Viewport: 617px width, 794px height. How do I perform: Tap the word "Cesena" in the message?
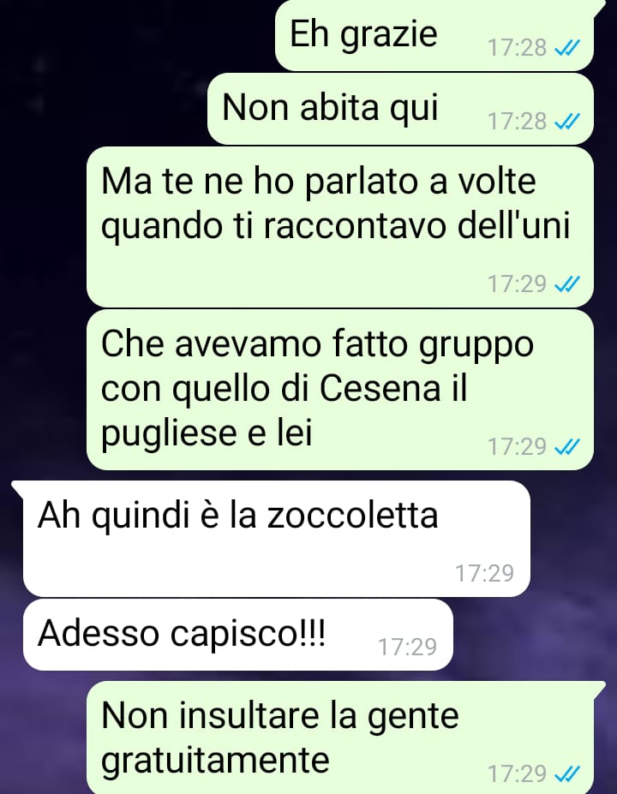point(380,388)
